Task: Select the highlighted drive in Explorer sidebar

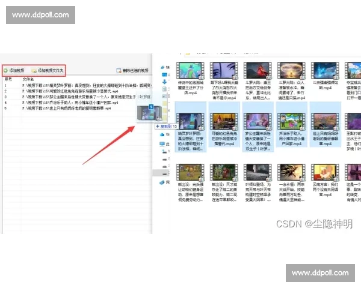Action: [161, 173]
